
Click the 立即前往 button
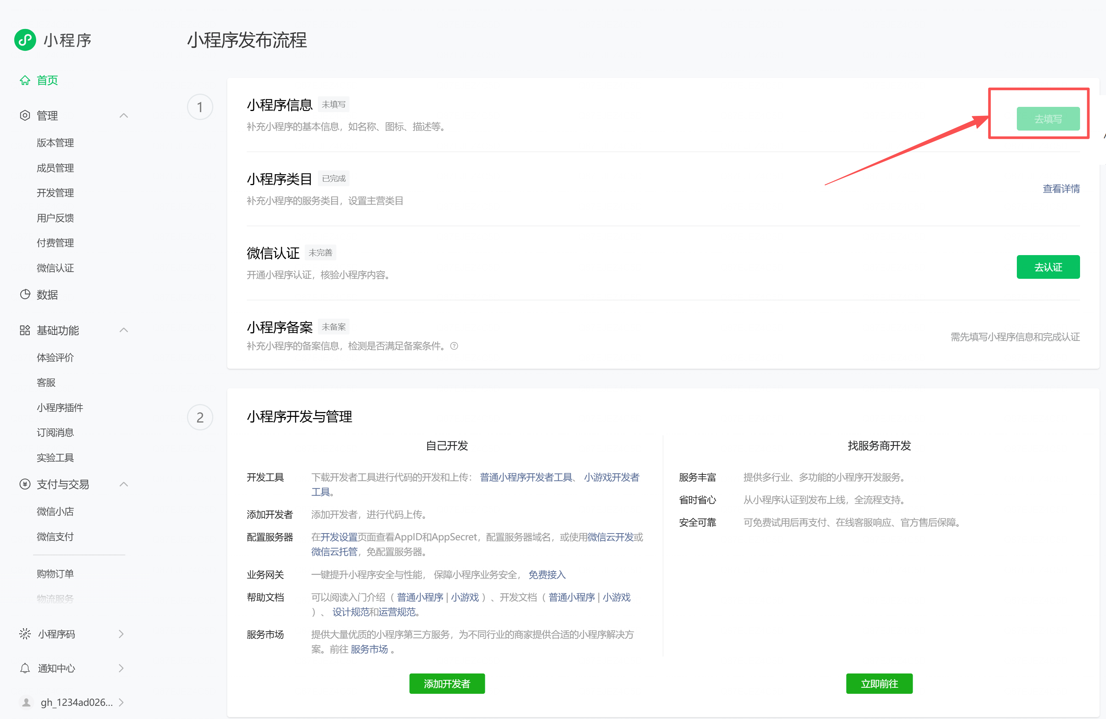879,684
